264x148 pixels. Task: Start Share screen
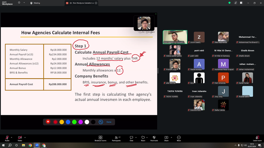click(166, 139)
